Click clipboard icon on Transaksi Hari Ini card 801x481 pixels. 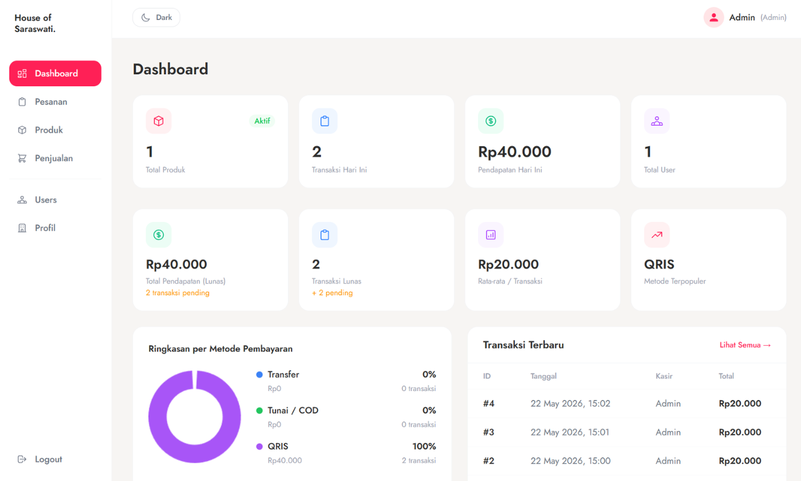coord(325,121)
